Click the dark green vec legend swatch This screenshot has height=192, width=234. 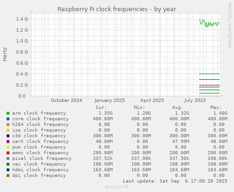point(8,164)
